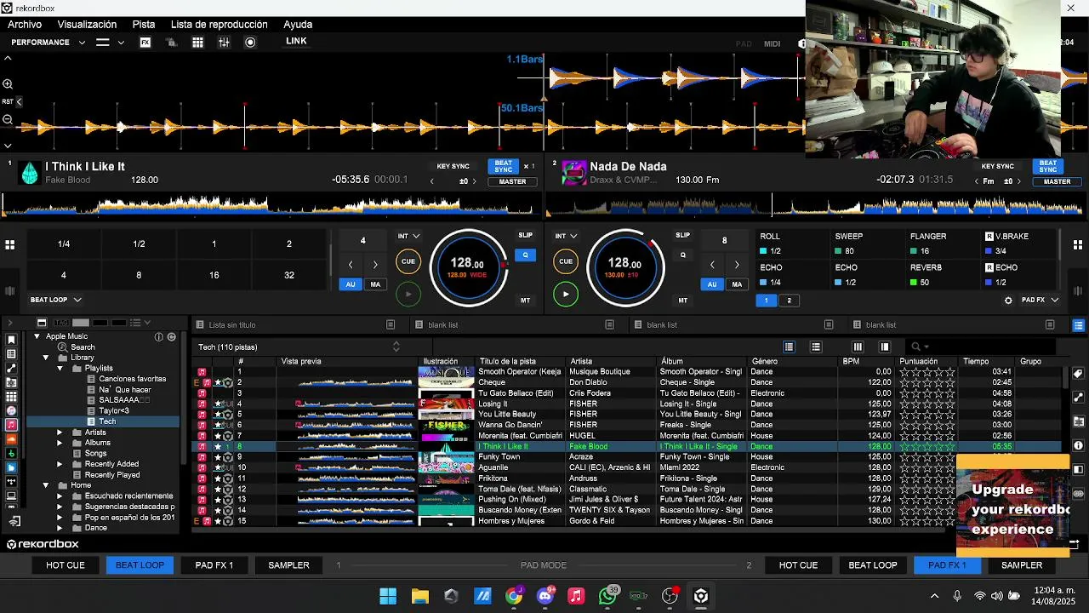The height and width of the screenshot is (613, 1089).
Task: Click the Search item under Apple Music
Action: [83, 347]
